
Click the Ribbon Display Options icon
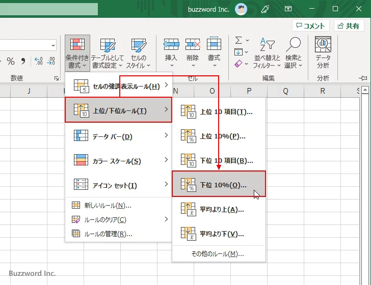[x=288, y=9]
